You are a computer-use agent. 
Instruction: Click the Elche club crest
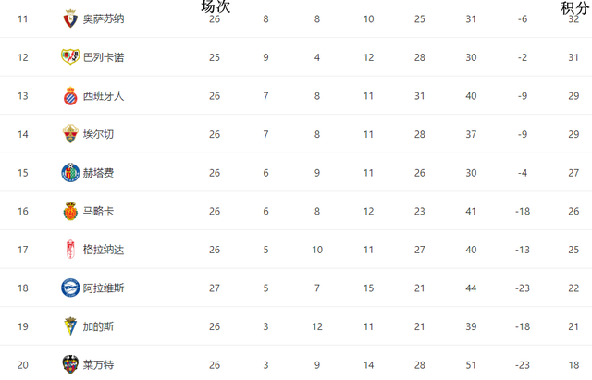[x=70, y=134]
